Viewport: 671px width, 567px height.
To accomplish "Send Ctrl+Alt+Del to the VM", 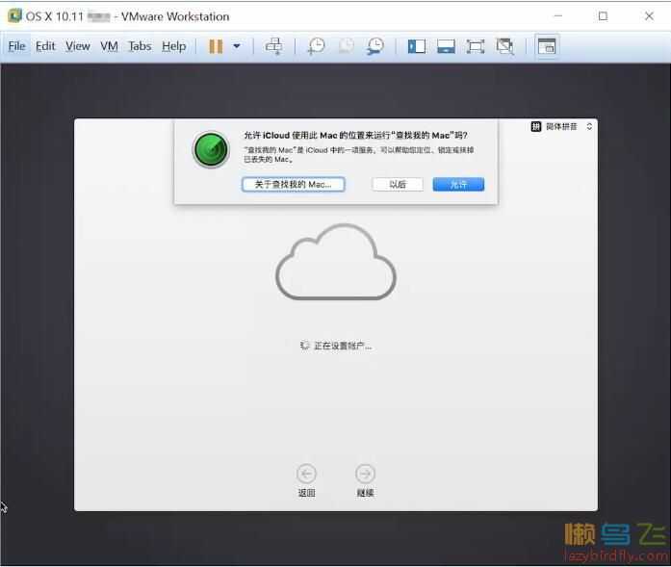I will point(273,46).
